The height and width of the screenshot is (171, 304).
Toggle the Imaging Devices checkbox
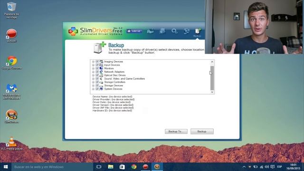[97, 61]
